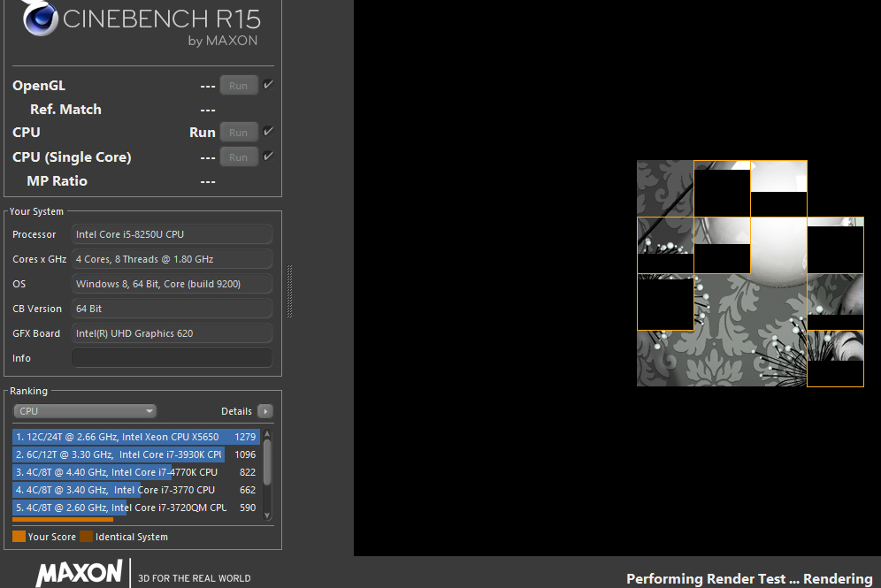The height and width of the screenshot is (588, 881).
Task: Click the Identical System legend label
Action: tap(132, 537)
